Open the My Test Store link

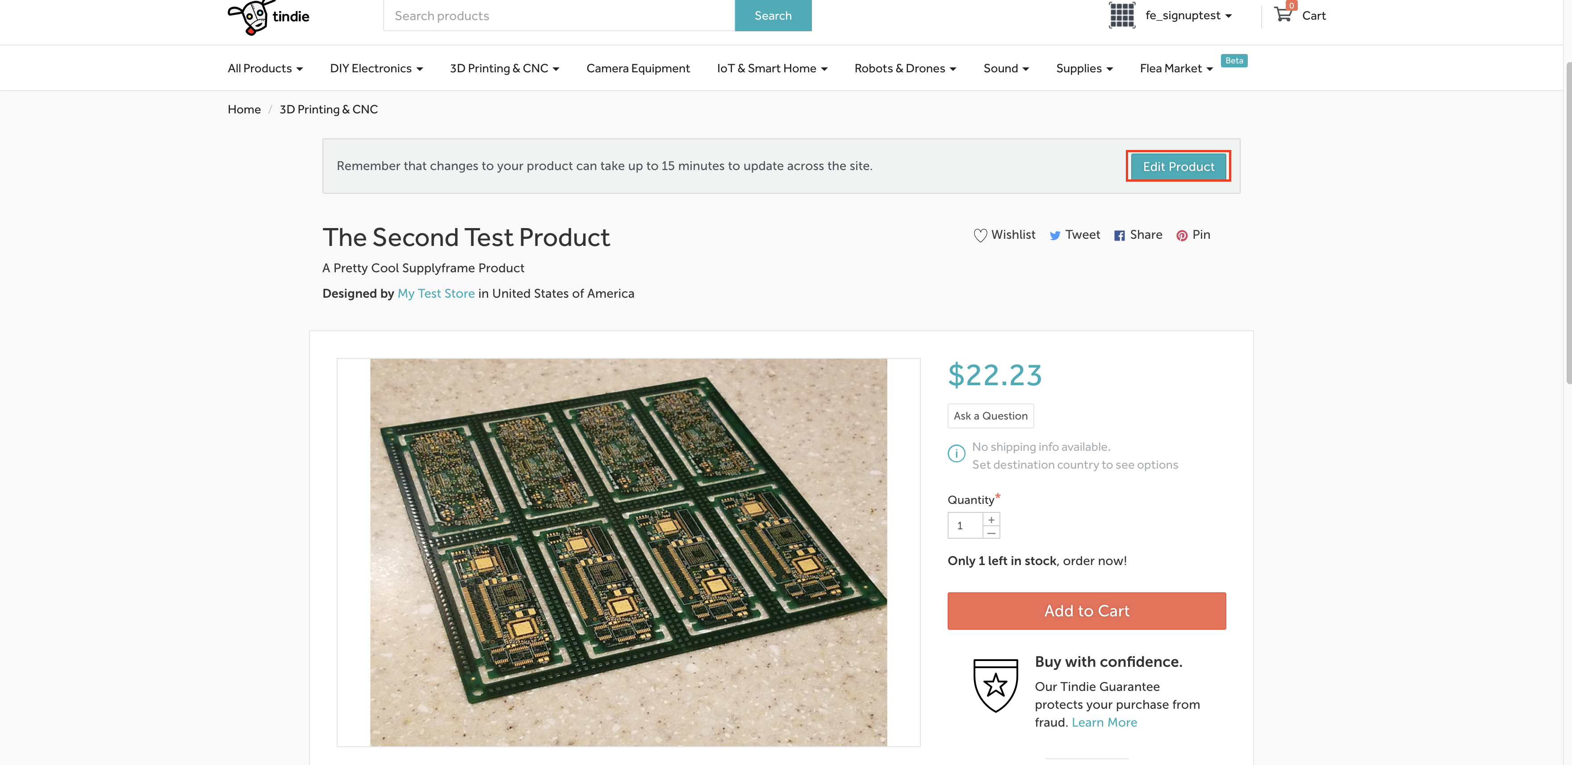click(436, 293)
